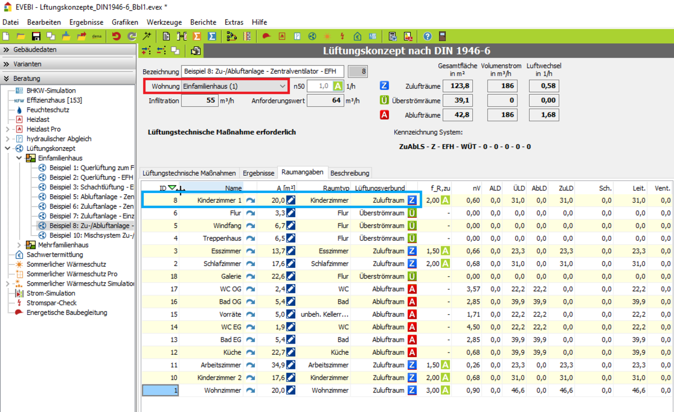Undo the last action (red arrow)
This screenshot has height=412, width=674.
click(x=116, y=36)
